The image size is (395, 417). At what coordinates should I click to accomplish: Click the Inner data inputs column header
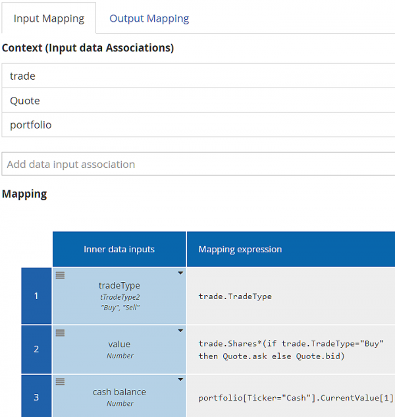(x=119, y=249)
